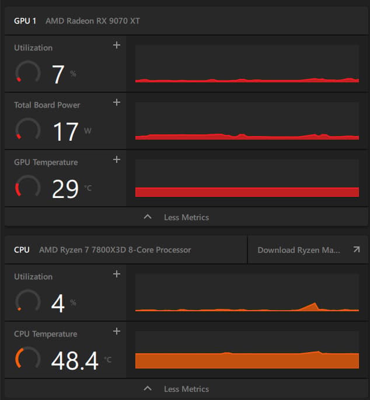The image size is (370, 400).
Task: Click the CPU header label
Action: pyautogui.click(x=22, y=250)
